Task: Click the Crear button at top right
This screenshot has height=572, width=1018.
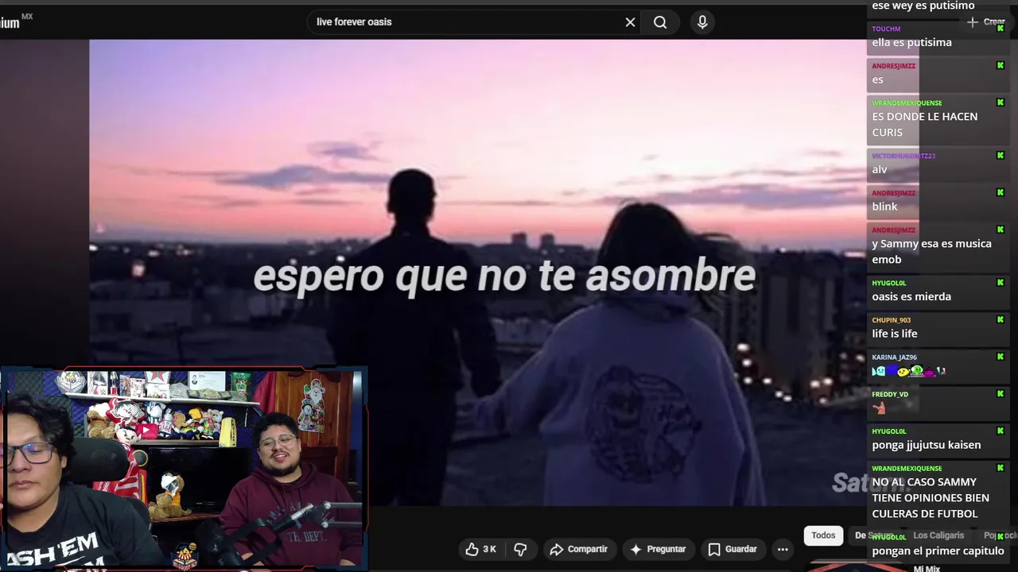Action: point(986,22)
